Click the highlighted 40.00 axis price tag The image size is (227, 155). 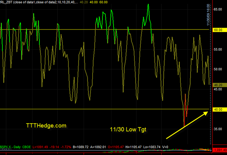[x=220, y=109]
